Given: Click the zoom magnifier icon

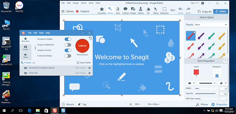Looking at the screenshot, I should [130, 104].
